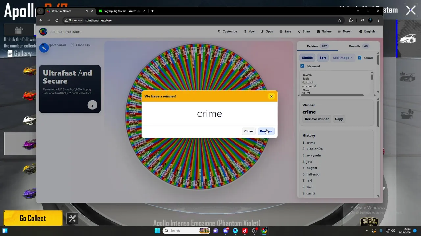Click the spinthenames.store logo icon
Screen dimensions: 421x236
point(43,32)
